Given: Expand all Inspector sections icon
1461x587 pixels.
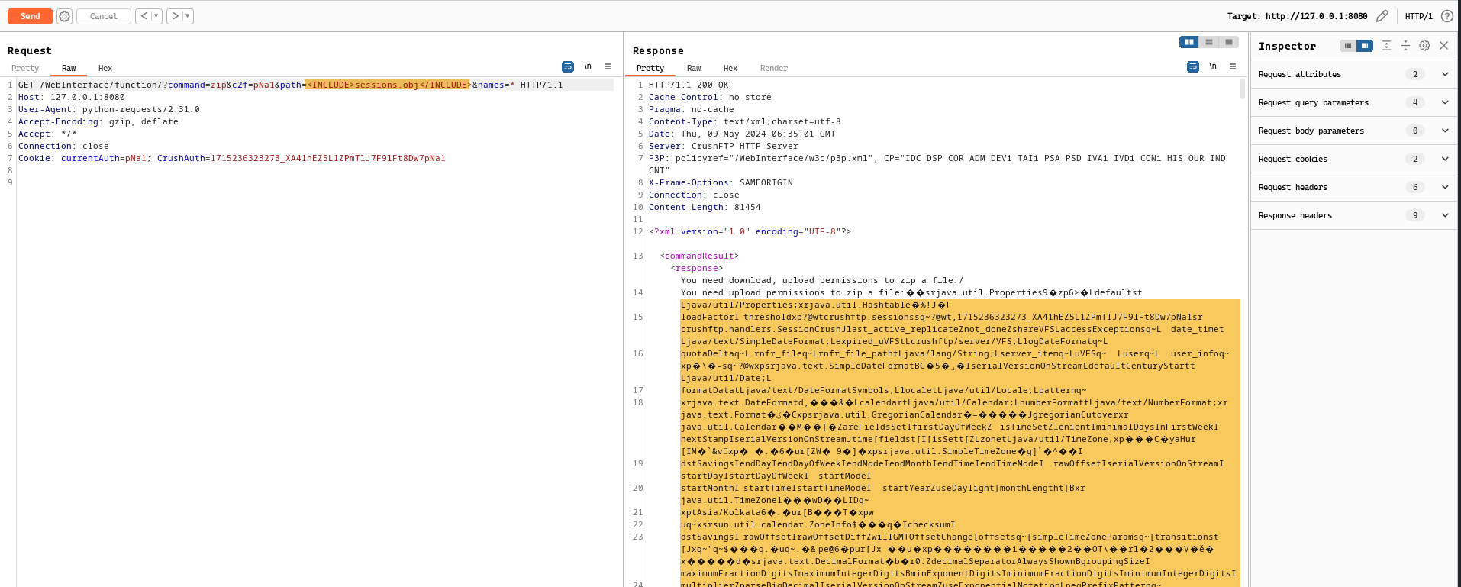Looking at the screenshot, I should [x=1387, y=46].
